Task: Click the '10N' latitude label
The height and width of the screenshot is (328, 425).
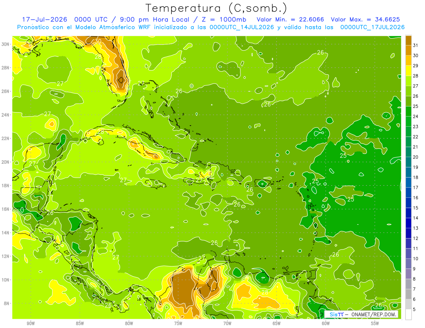Action: tap(6, 280)
